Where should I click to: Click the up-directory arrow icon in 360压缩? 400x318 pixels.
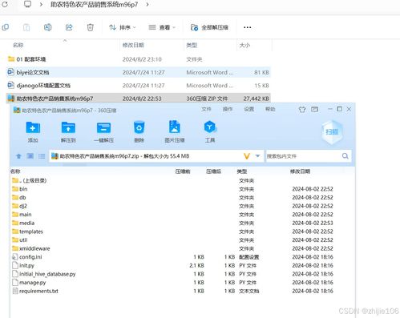(x=18, y=156)
